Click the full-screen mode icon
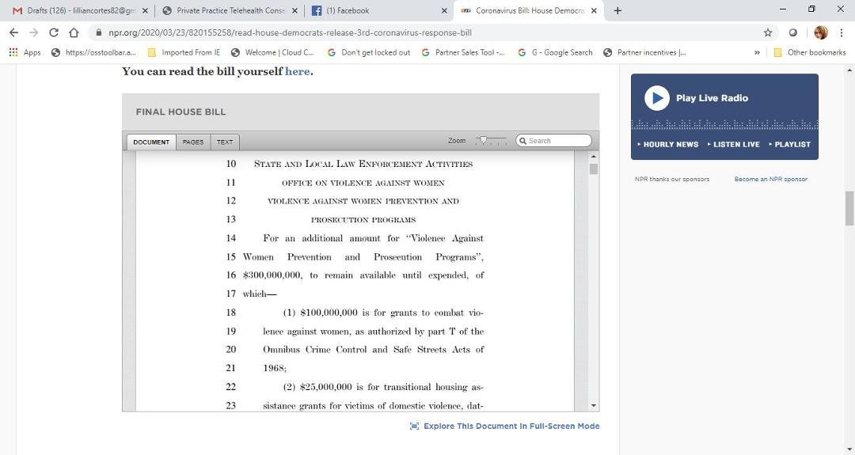The width and height of the screenshot is (855, 455). pyautogui.click(x=414, y=427)
